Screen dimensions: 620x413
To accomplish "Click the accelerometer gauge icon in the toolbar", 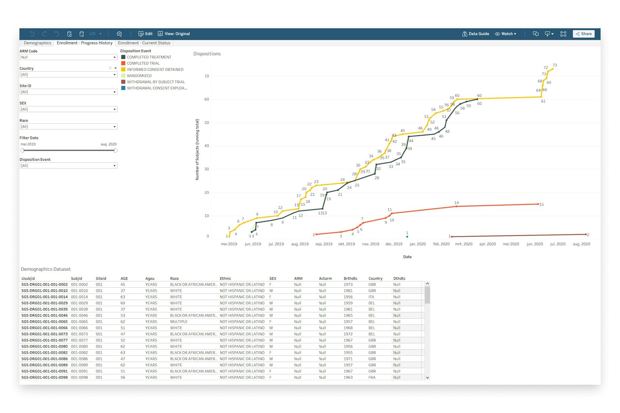I will pyautogui.click(x=119, y=34).
